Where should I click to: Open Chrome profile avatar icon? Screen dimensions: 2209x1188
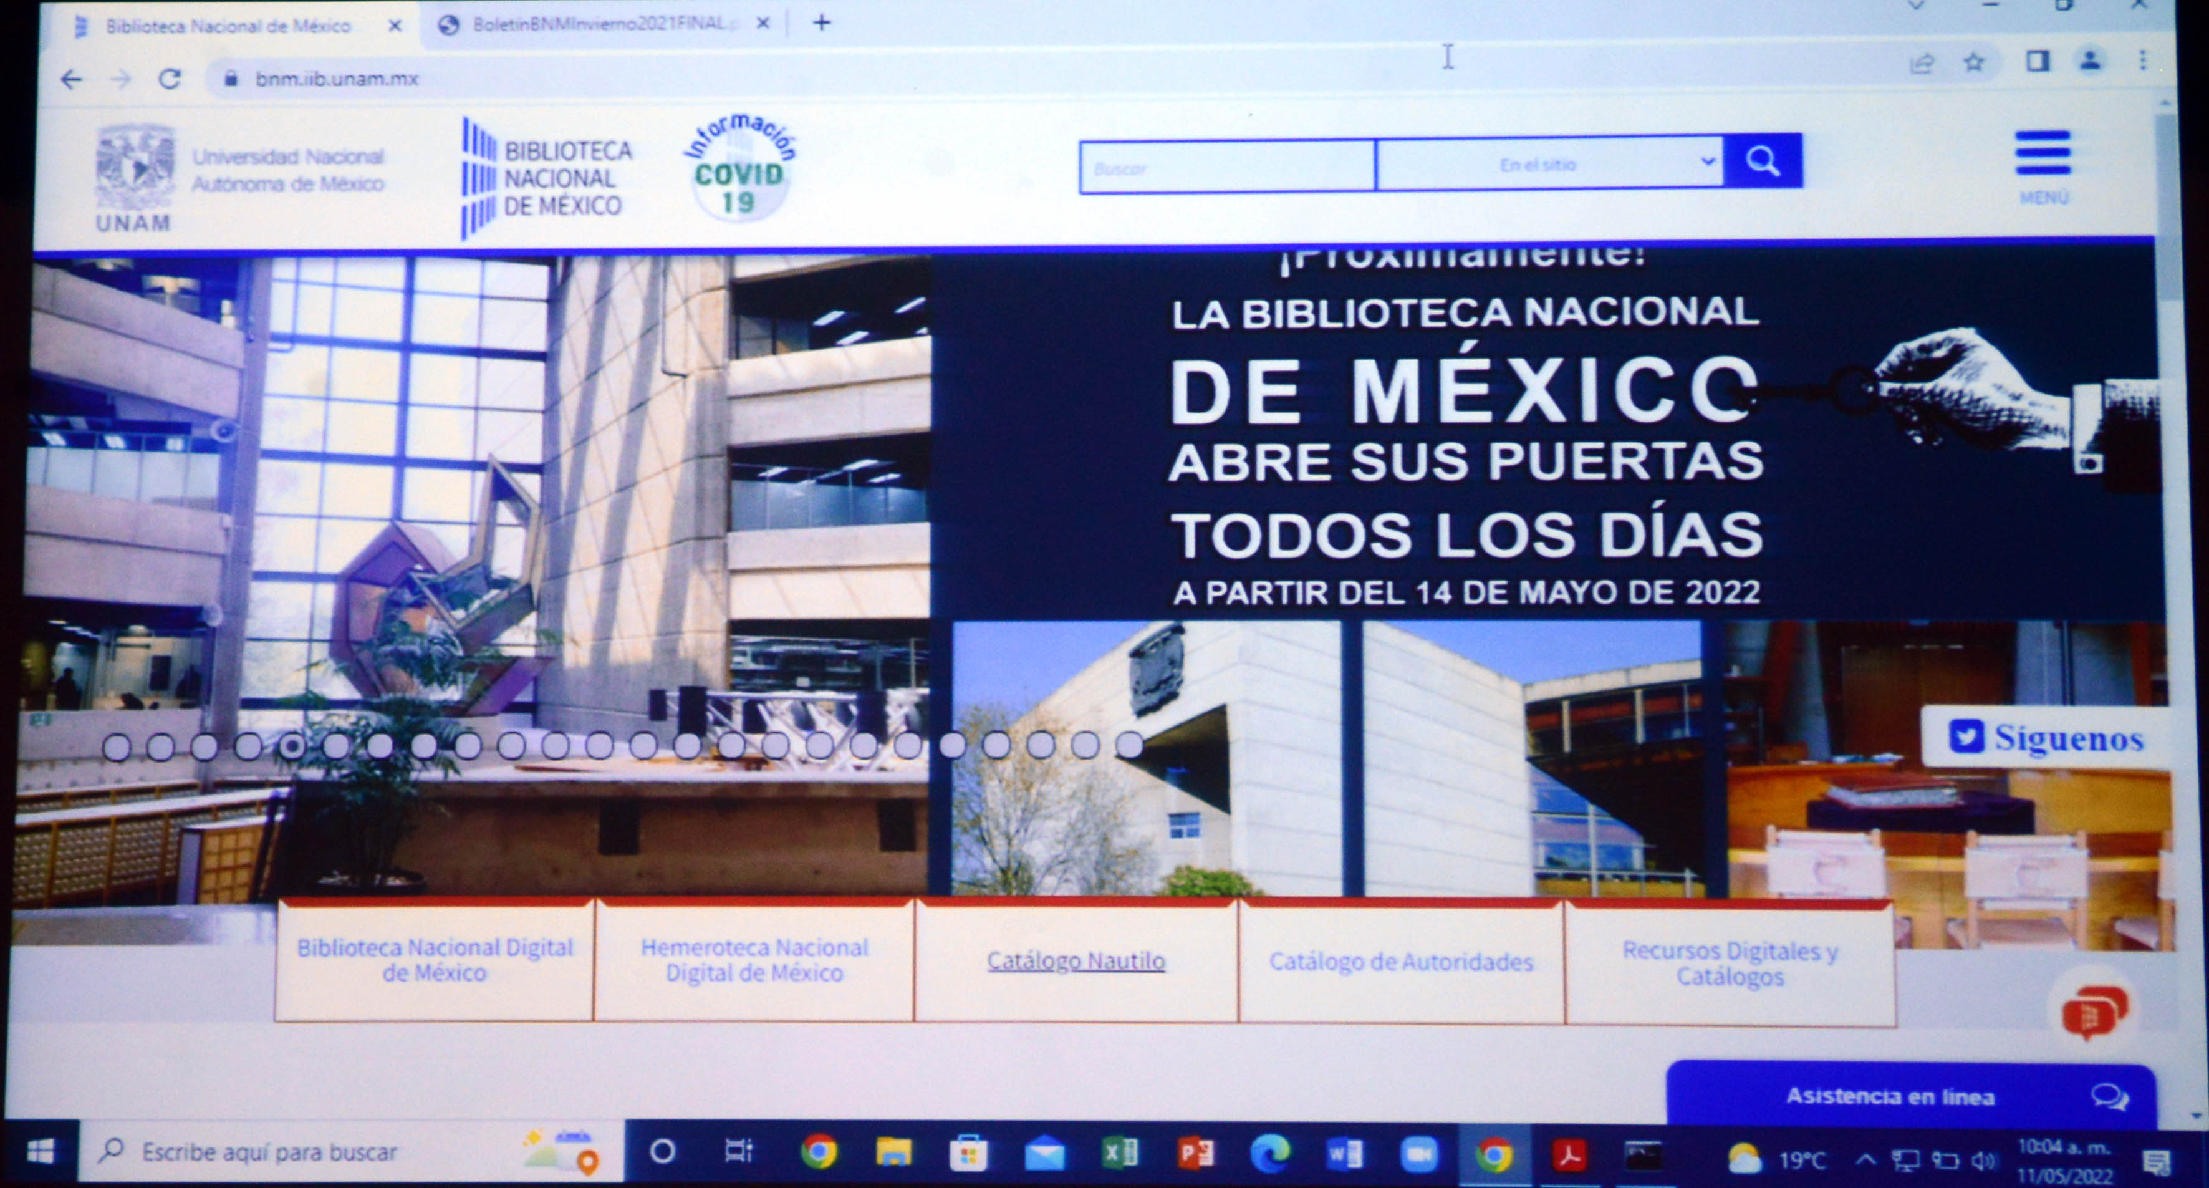pos(2091,60)
